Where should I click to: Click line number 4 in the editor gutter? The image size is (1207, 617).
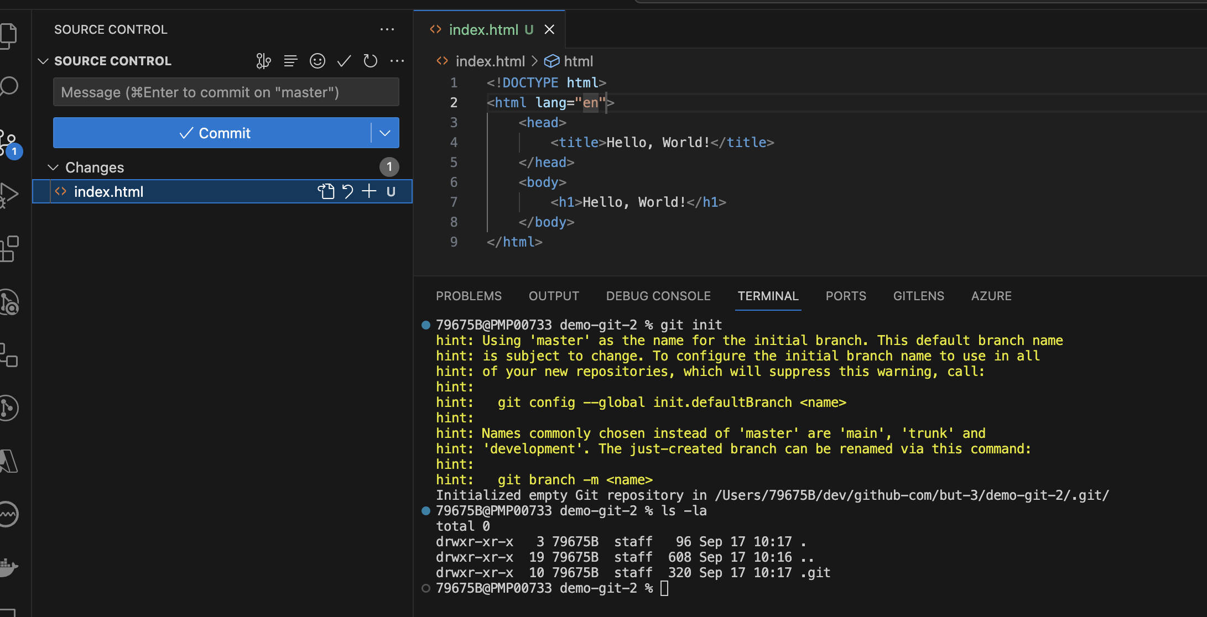[454, 143]
